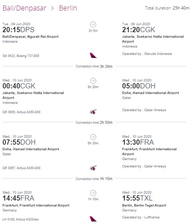Click Operated by Garuda Indonesia text
Viewport: 192px width, 224px height.
click(x=147, y=54)
